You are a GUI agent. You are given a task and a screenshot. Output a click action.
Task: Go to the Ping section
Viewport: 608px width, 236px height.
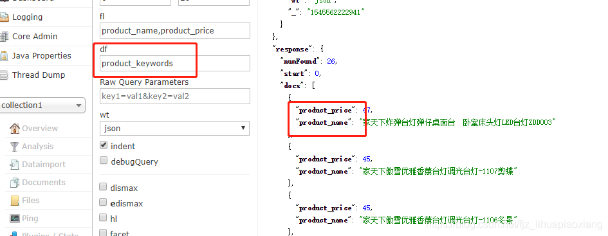coord(30,218)
